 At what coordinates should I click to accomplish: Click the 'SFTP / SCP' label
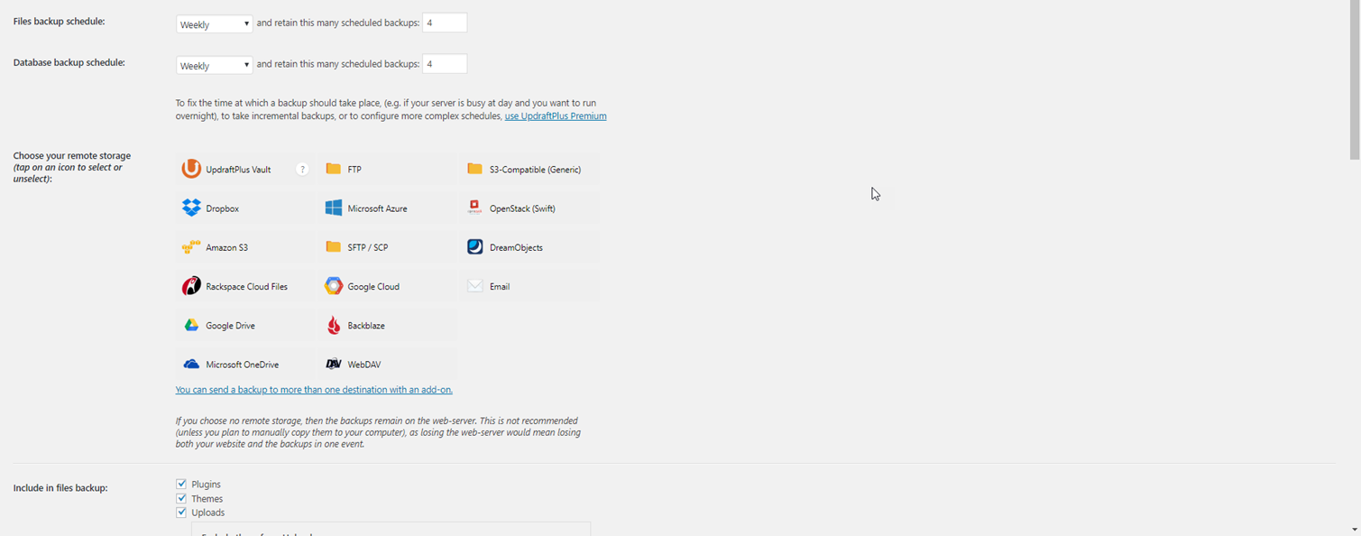click(x=368, y=247)
